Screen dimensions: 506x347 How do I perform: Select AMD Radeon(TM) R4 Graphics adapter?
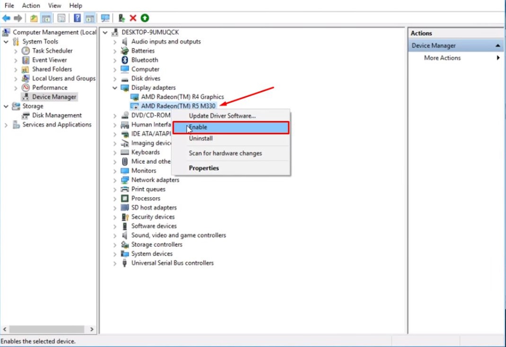[x=182, y=97]
